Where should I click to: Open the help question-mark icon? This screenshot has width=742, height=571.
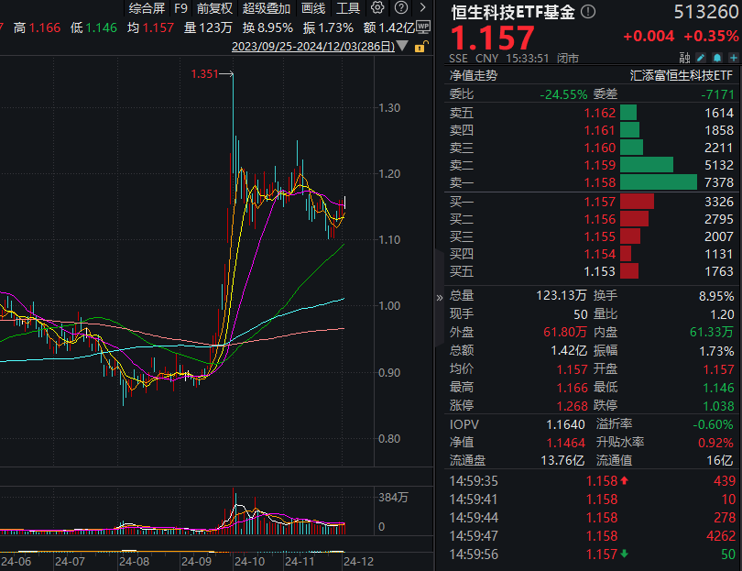point(401,7)
